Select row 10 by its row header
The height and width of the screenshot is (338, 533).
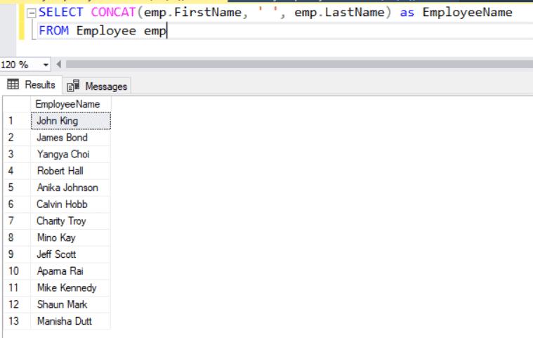(16, 271)
